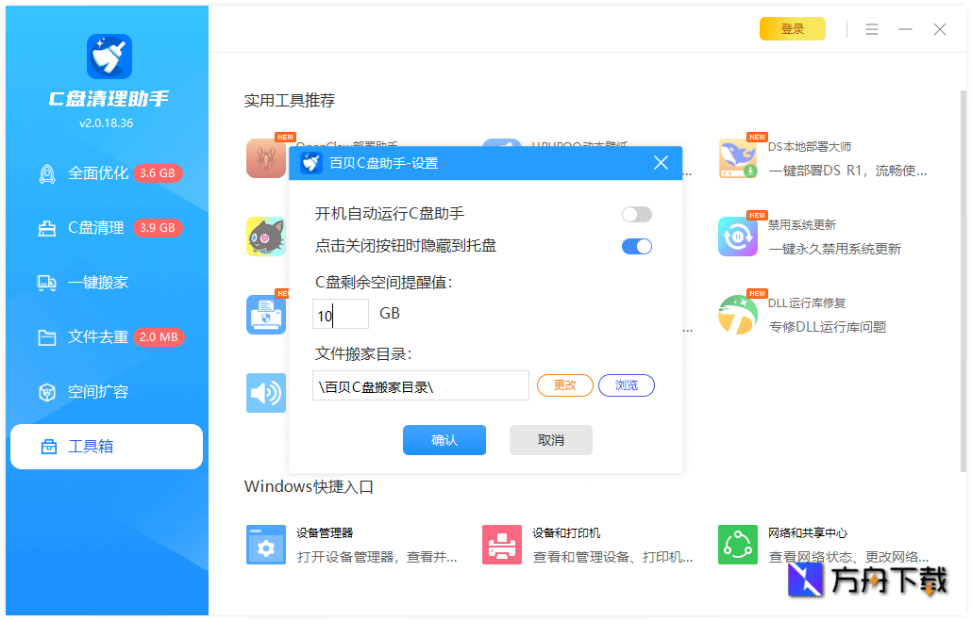
Task: Confirm settings with the 确认 button
Action: tap(444, 440)
